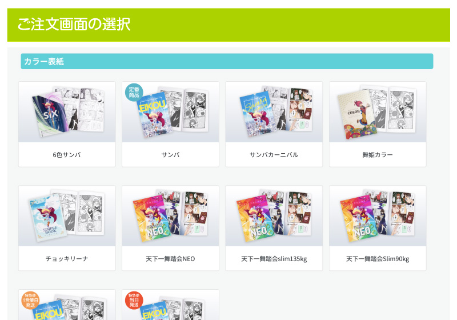Open the 6色サンバ product image
Viewport: 457px width, 320px height.
67,112
